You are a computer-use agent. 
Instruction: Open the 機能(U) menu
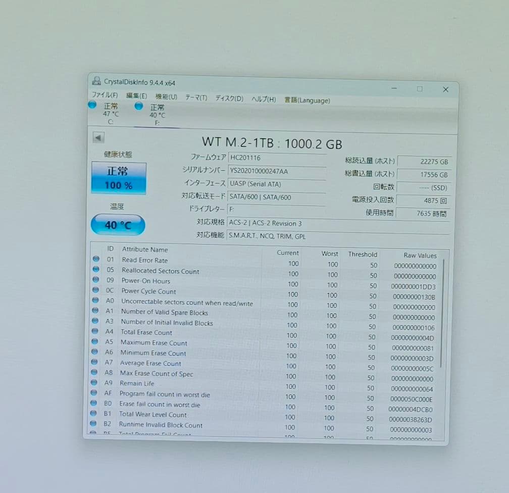(x=166, y=97)
